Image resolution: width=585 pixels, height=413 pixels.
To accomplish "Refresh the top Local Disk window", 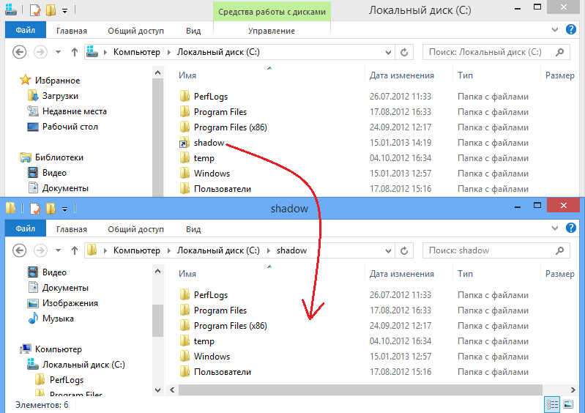I will coord(404,52).
